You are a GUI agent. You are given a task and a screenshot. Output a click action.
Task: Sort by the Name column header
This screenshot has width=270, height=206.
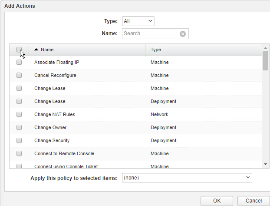pyautogui.click(x=87, y=50)
